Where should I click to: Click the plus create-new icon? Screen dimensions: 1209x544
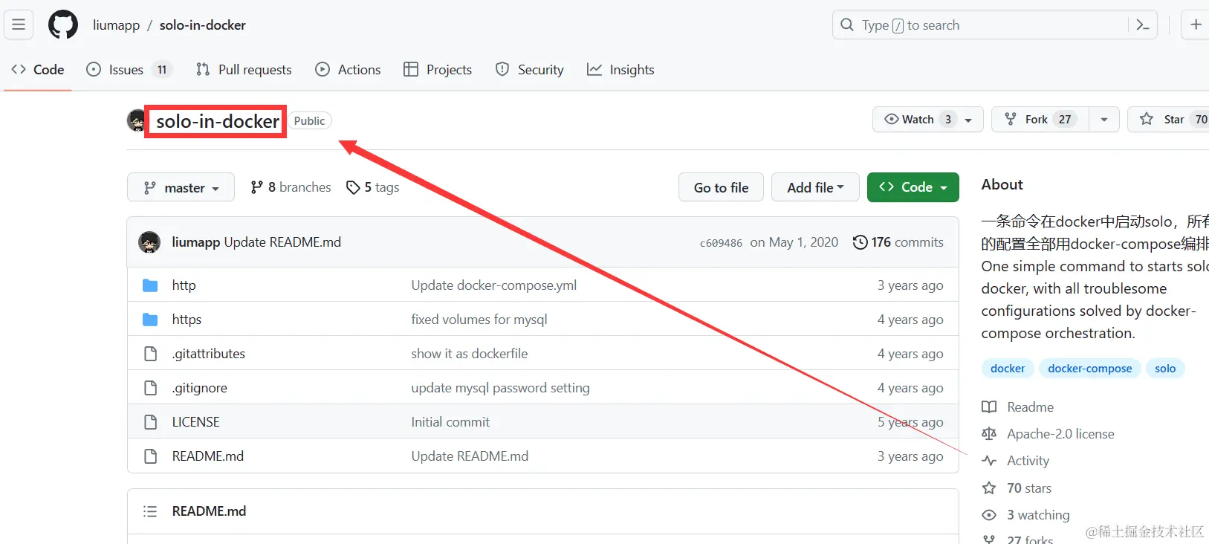pyautogui.click(x=1196, y=25)
